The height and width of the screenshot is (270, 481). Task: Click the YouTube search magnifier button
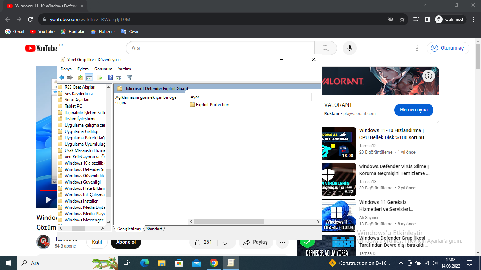(326, 48)
